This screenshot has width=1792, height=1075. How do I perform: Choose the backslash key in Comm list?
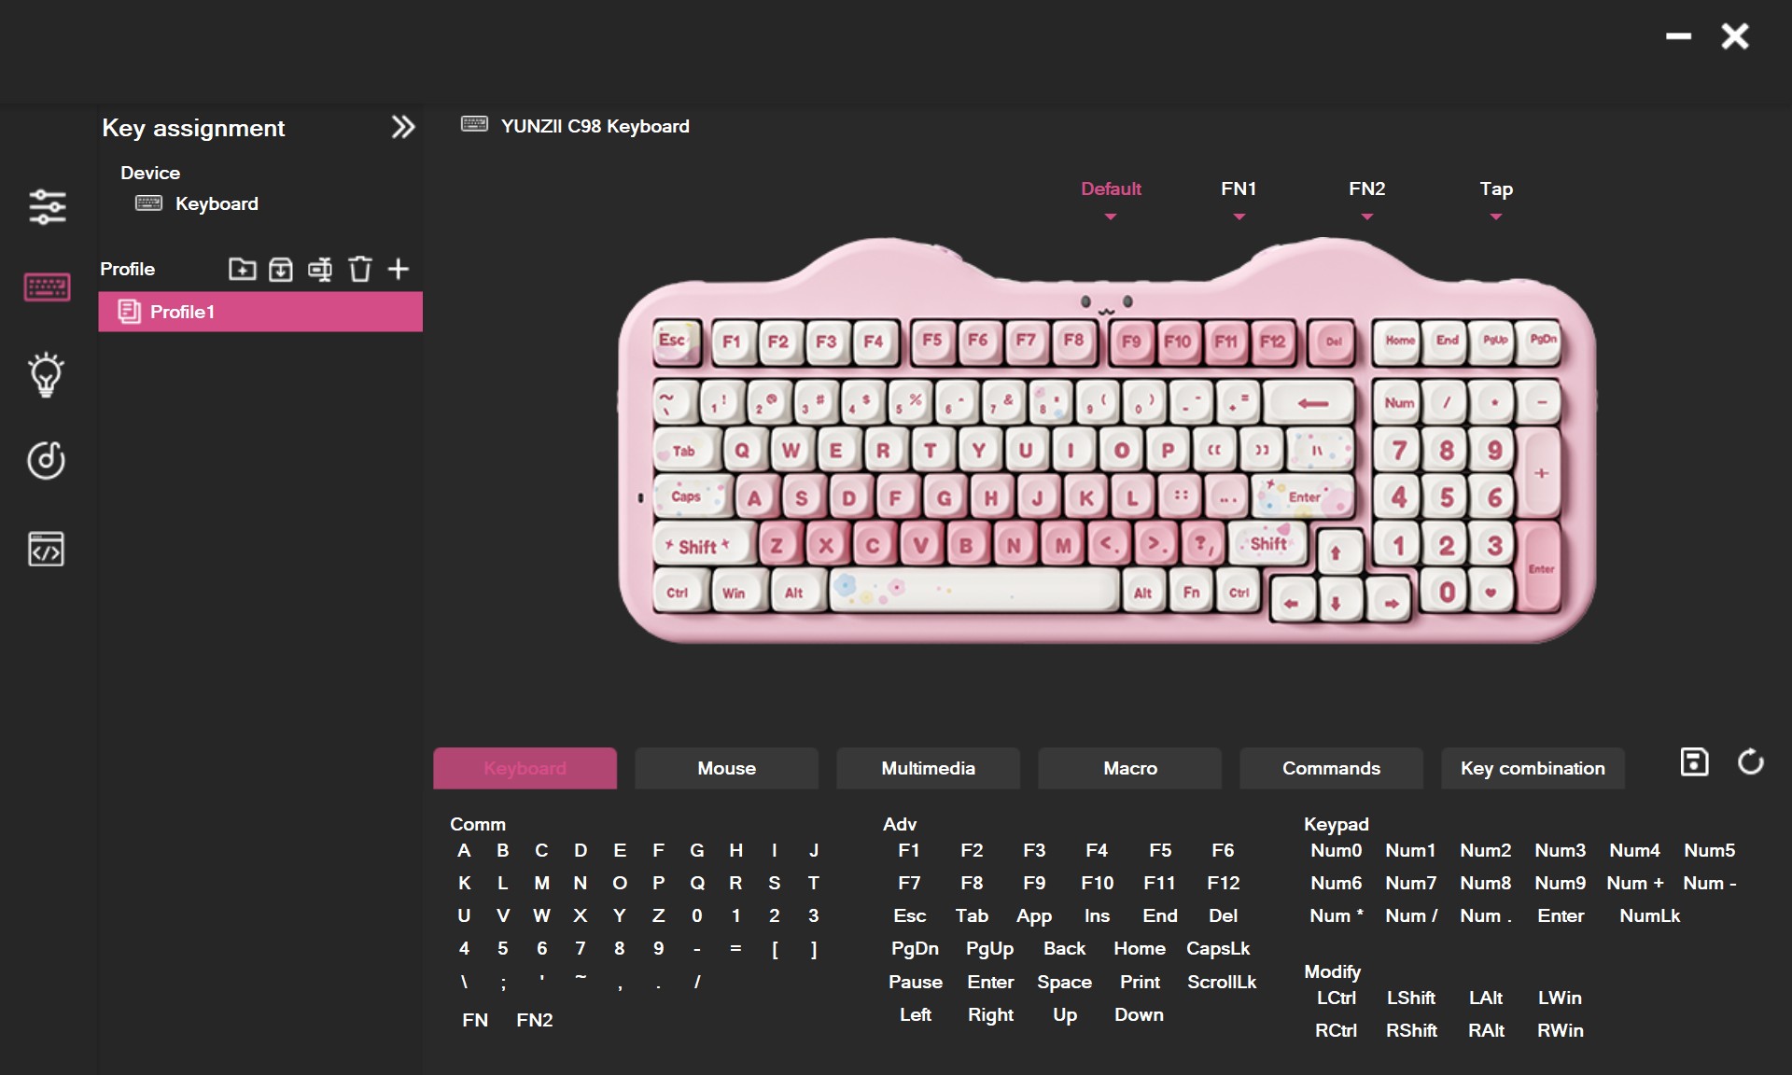pos(464,982)
